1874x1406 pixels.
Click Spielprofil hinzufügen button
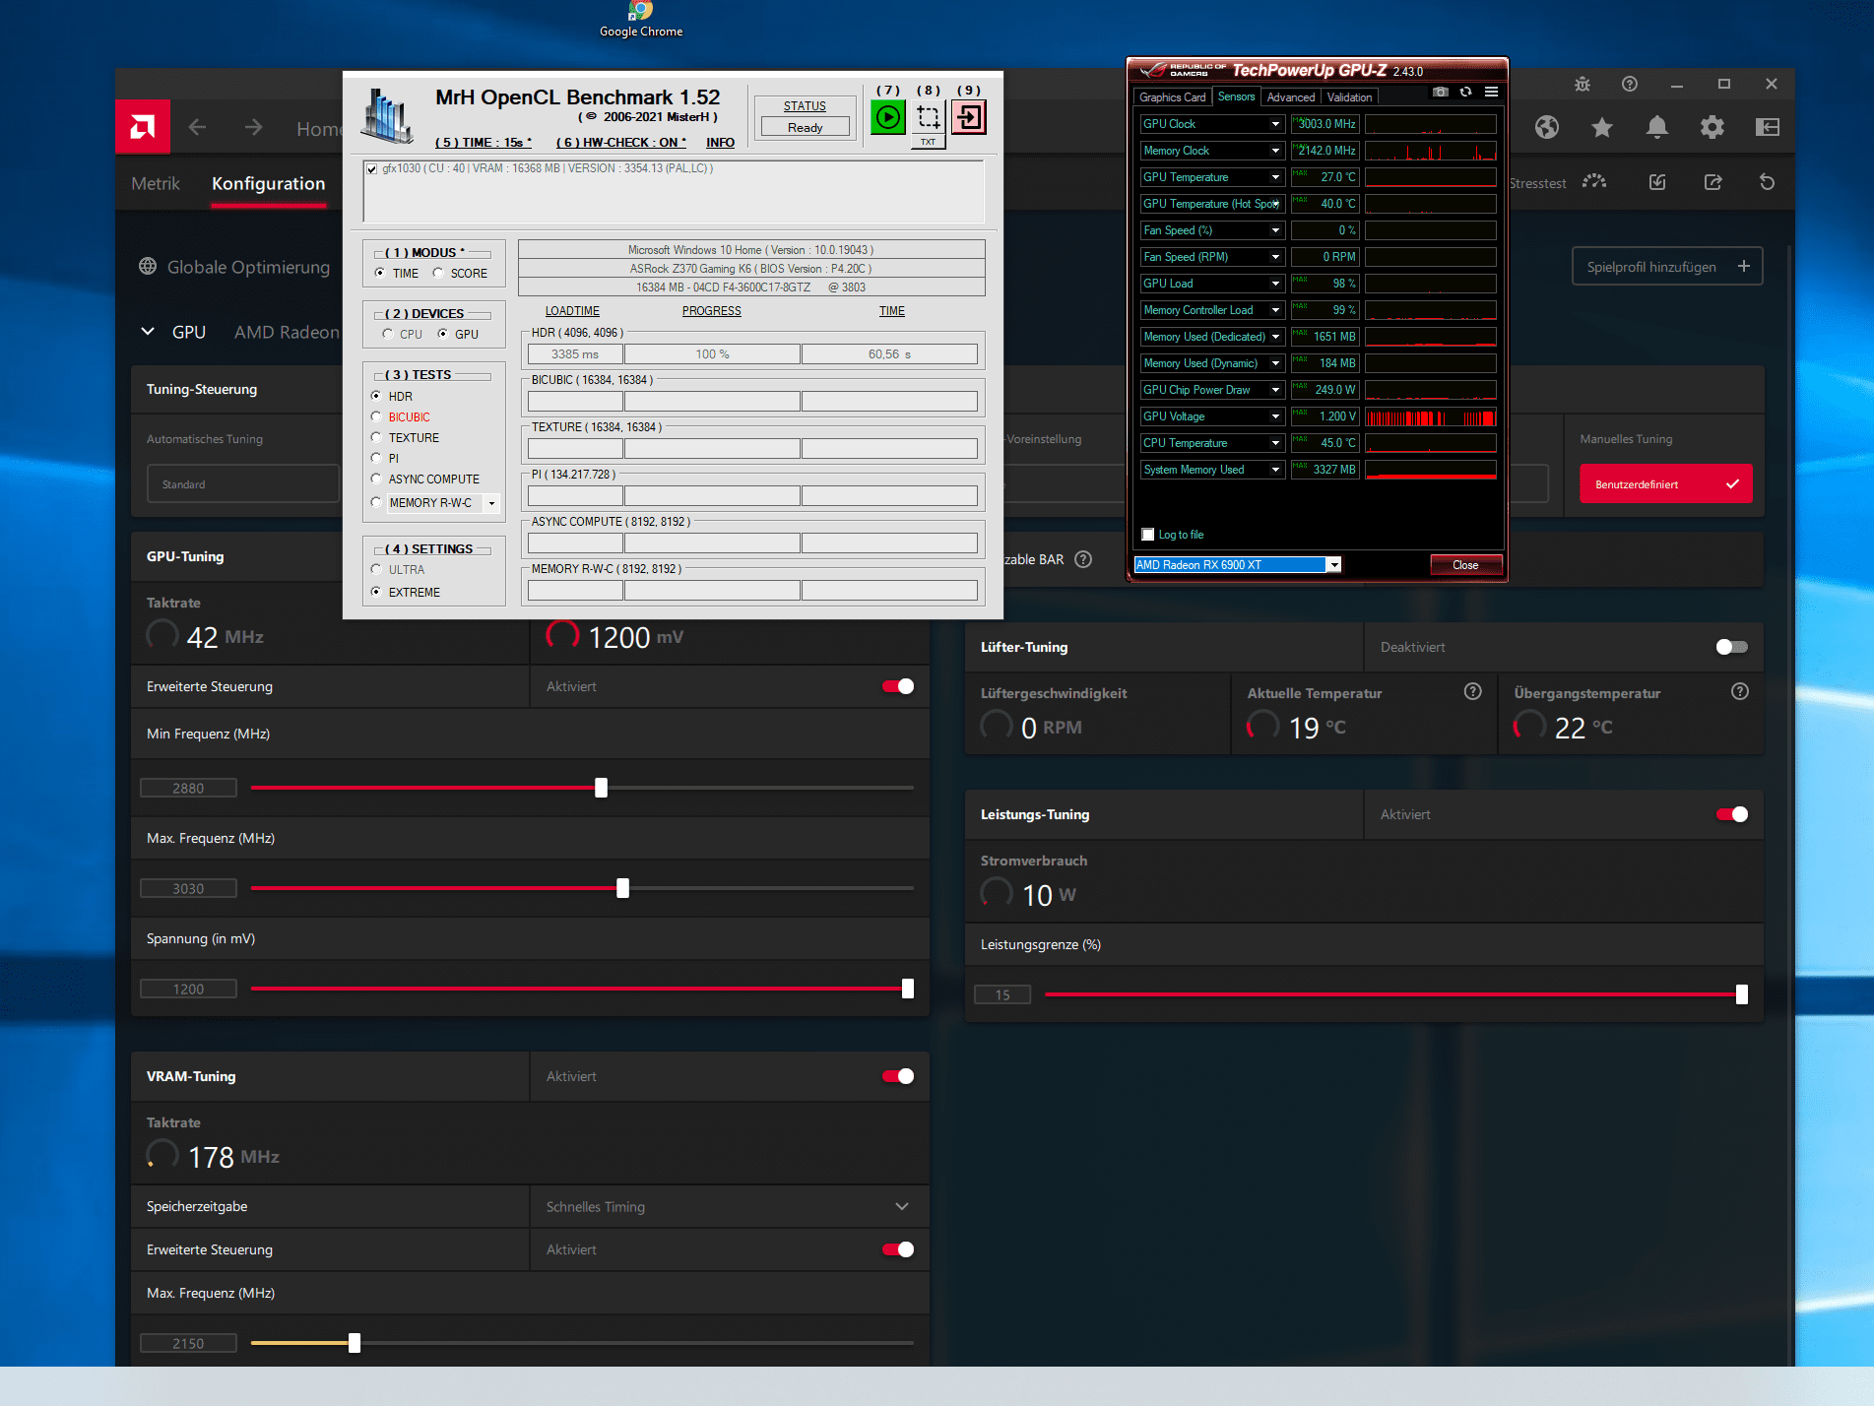point(1667,267)
